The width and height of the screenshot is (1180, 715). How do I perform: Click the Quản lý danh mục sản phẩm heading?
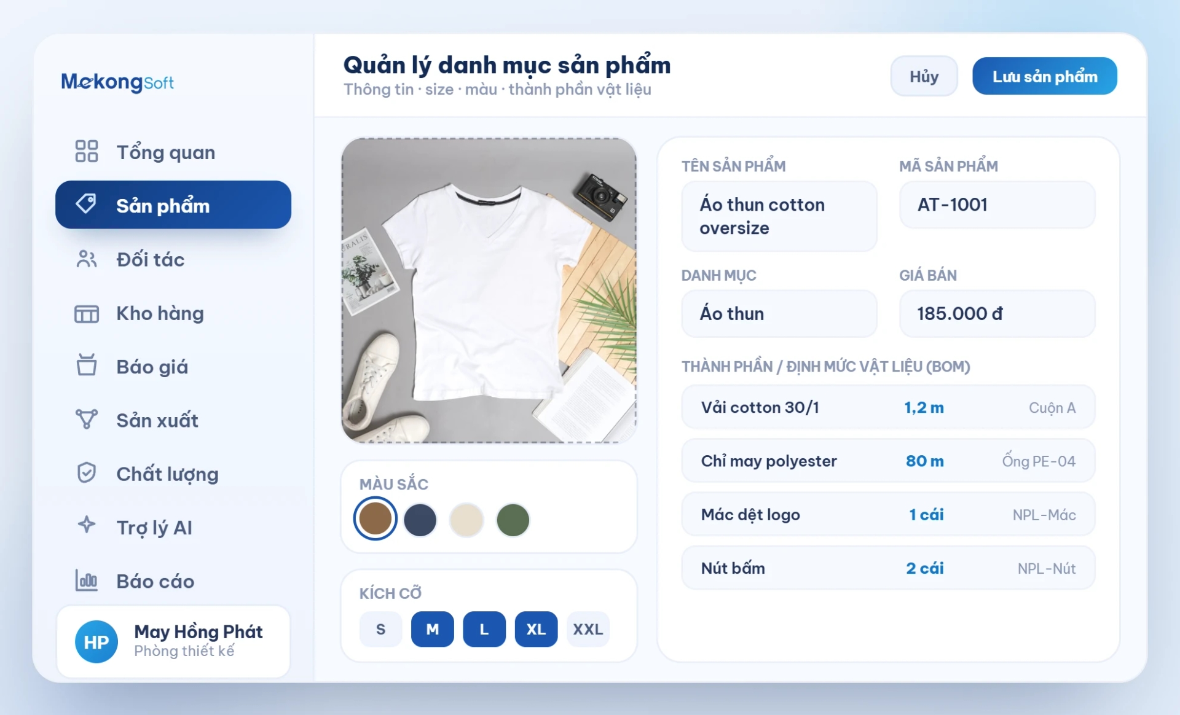(x=507, y=65)
